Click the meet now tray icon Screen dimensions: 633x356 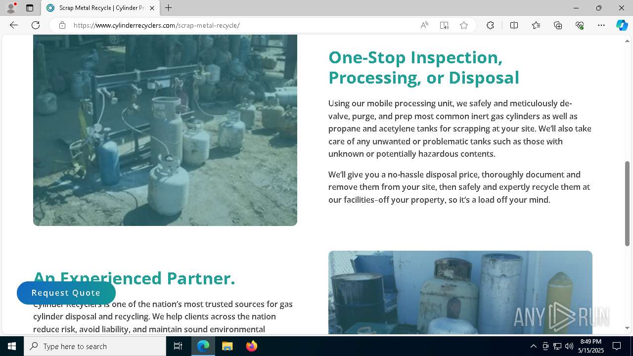(x=545, y=346)
